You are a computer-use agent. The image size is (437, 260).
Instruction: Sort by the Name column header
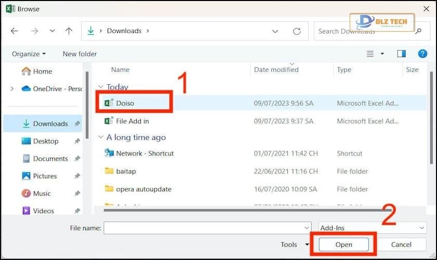click(x=120, y=70)
